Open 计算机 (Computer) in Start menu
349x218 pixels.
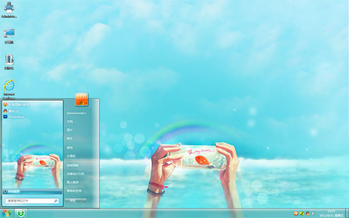pos(71,156)
